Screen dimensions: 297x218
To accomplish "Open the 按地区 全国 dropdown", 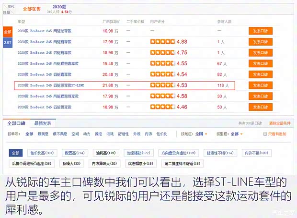I will coord(201,134).
